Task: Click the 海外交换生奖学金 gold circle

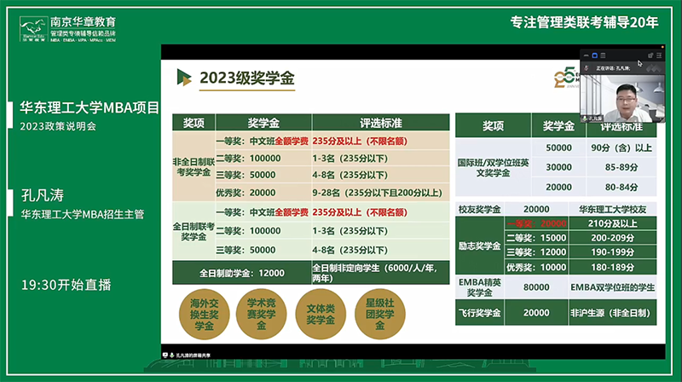Action: [x=204, y=314]
